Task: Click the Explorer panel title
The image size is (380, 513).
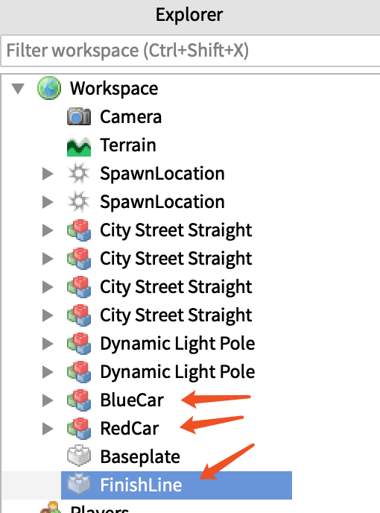Action: [189, 15]
